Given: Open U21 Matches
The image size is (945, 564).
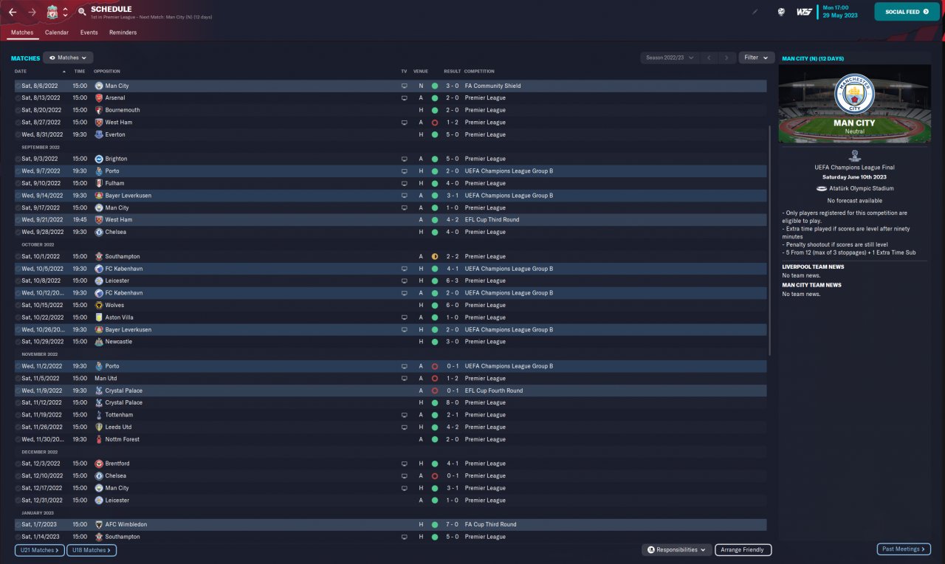Looking at the screenshot, I should pyautogui.click(x=38, y=550).
